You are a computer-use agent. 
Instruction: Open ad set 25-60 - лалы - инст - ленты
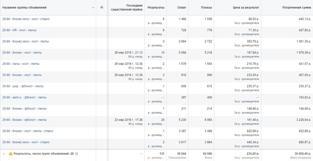pos(21,64)
